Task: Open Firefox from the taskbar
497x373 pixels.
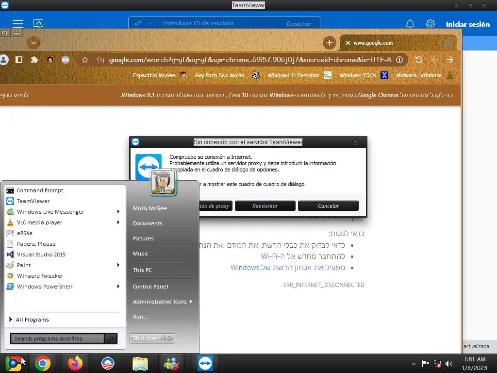Action: point(75,363)
